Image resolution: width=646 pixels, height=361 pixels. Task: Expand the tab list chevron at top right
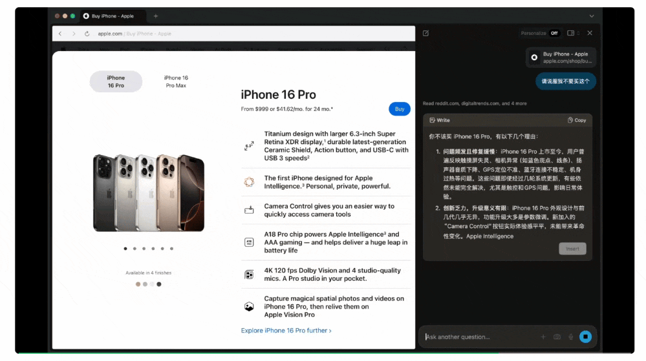click(x=592, y=16)
